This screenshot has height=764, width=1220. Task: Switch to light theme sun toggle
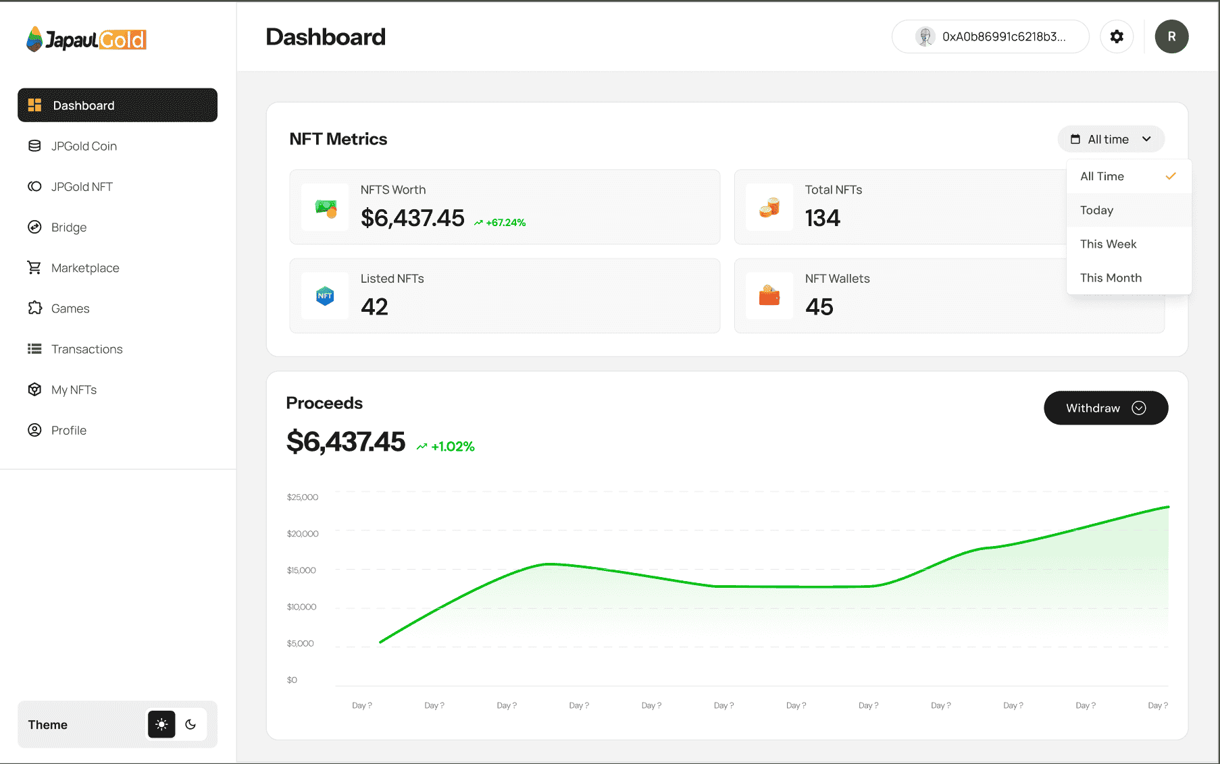(161, 724)
